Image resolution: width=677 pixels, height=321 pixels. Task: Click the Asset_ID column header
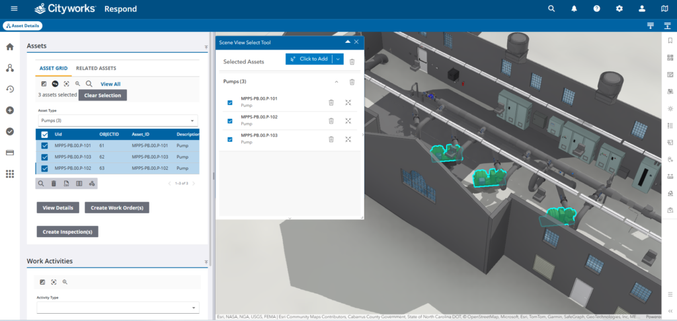(x=140, y=134)
